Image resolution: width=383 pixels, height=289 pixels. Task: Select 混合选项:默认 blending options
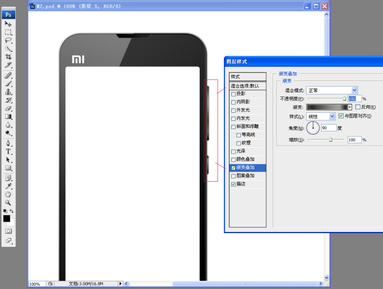[248, 86]
